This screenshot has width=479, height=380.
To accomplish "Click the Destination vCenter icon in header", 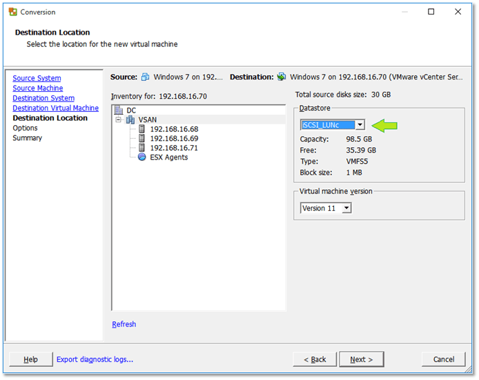I will pyautogui.click(x=282, y=77).
